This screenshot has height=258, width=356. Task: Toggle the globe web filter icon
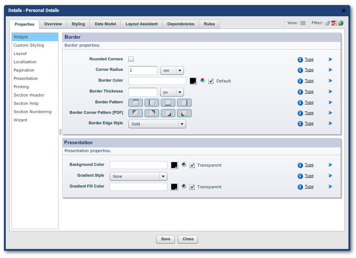(x=340, y=23)
